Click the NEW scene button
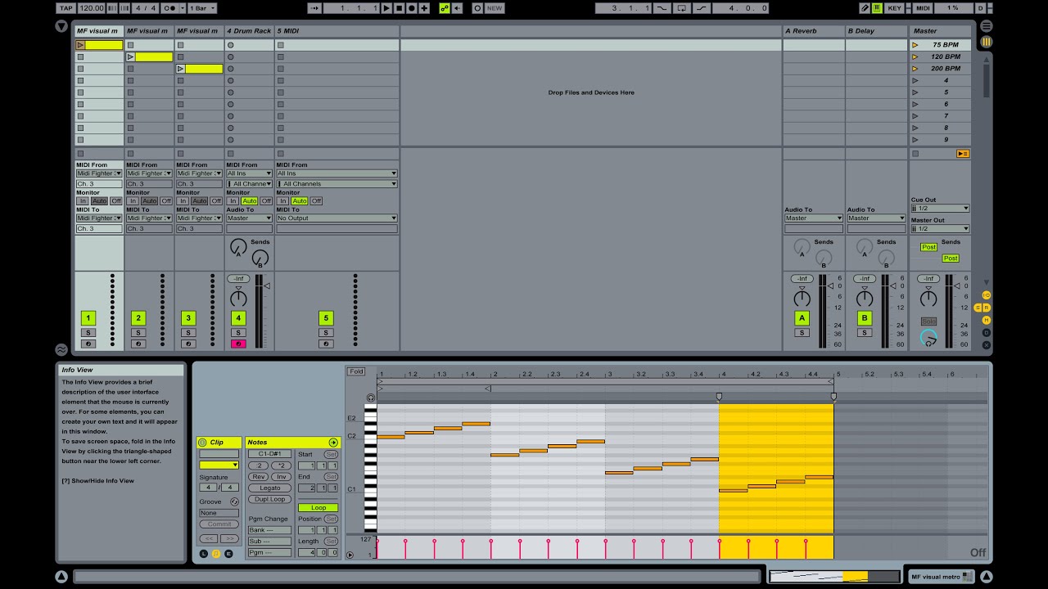Screen dimensions: 1048x589 [495, 8]
